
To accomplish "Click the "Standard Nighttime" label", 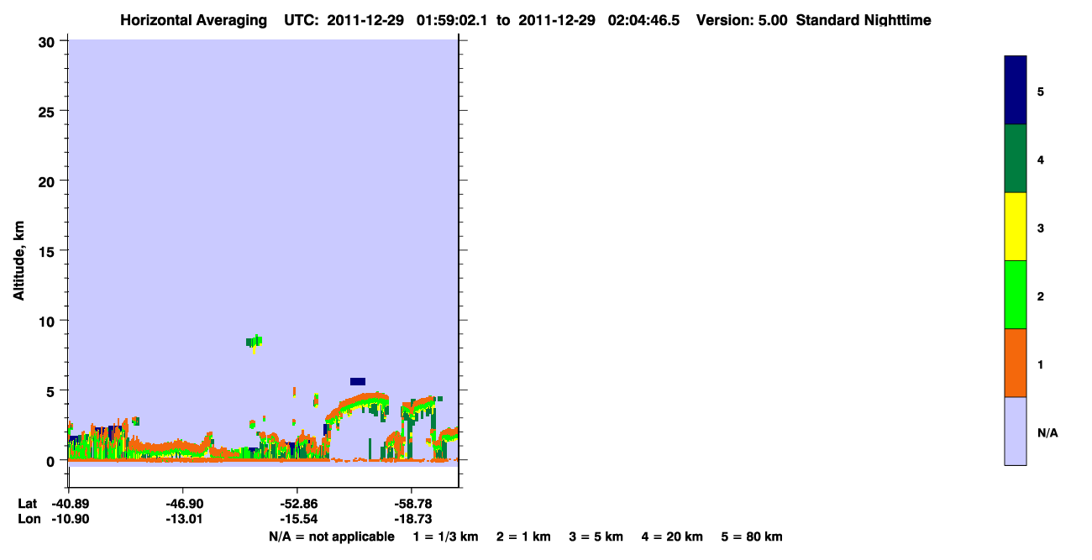I will pyautogui.click(x=864, y=20).
